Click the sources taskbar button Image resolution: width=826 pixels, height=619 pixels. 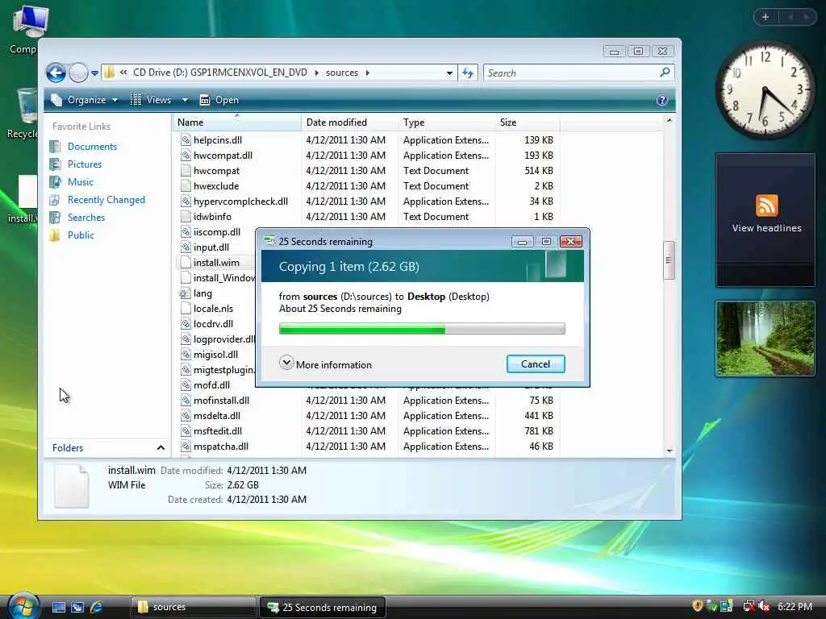pos(193,607)
